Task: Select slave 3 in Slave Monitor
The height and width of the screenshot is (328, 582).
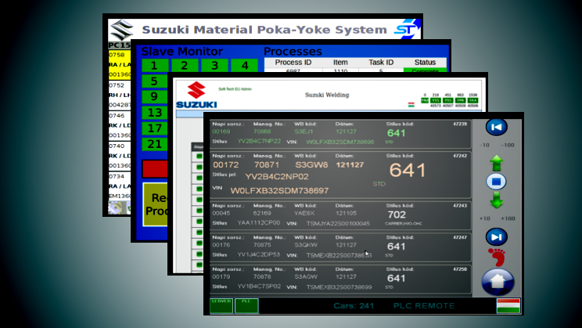Action: [x=214, y=66]
